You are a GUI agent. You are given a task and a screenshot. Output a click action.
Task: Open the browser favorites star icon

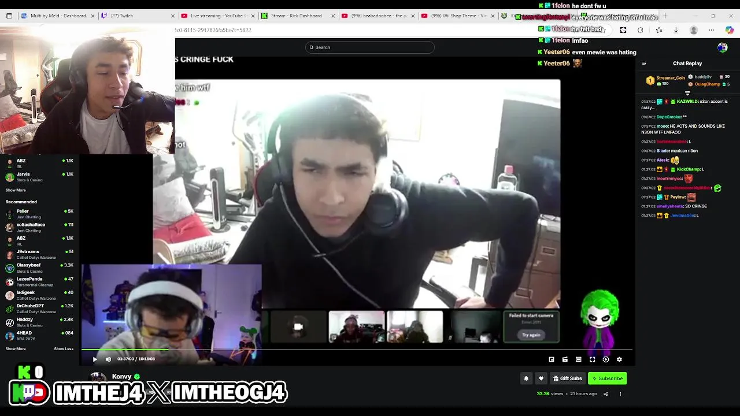coord(658,30)
